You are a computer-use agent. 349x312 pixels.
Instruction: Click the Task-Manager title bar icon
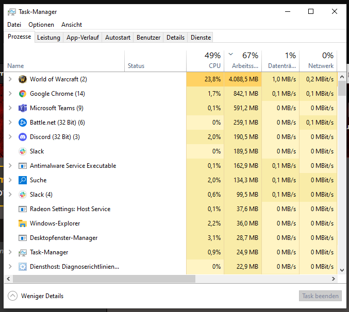(11, 12)
